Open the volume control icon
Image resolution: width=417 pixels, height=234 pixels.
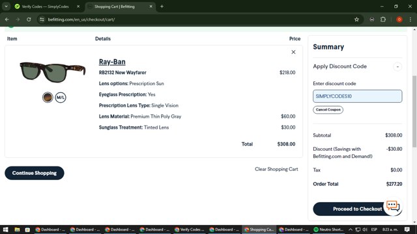coord(365,229)
